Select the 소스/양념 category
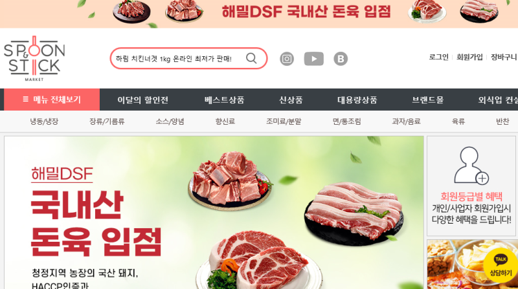Image resolution: width=518 pixels, height=289 pixels. click(170, 122)
